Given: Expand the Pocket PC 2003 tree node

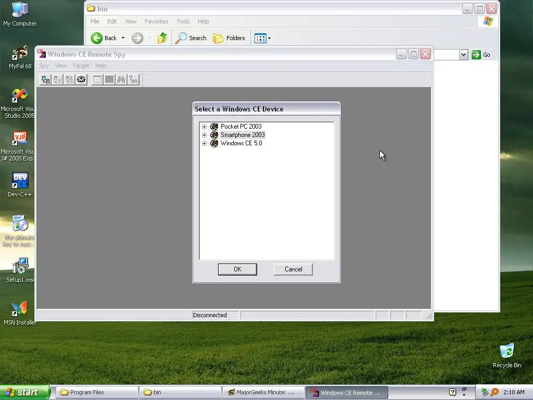Looking at the screenshot, I should click(204, 127).
